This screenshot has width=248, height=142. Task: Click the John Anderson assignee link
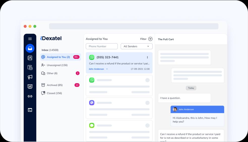[x=96, y=69]
